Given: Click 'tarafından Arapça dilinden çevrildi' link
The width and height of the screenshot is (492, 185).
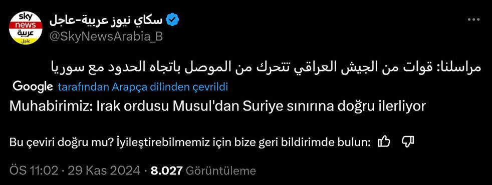Looking at the screenshot, I should [x=143, y=87].
